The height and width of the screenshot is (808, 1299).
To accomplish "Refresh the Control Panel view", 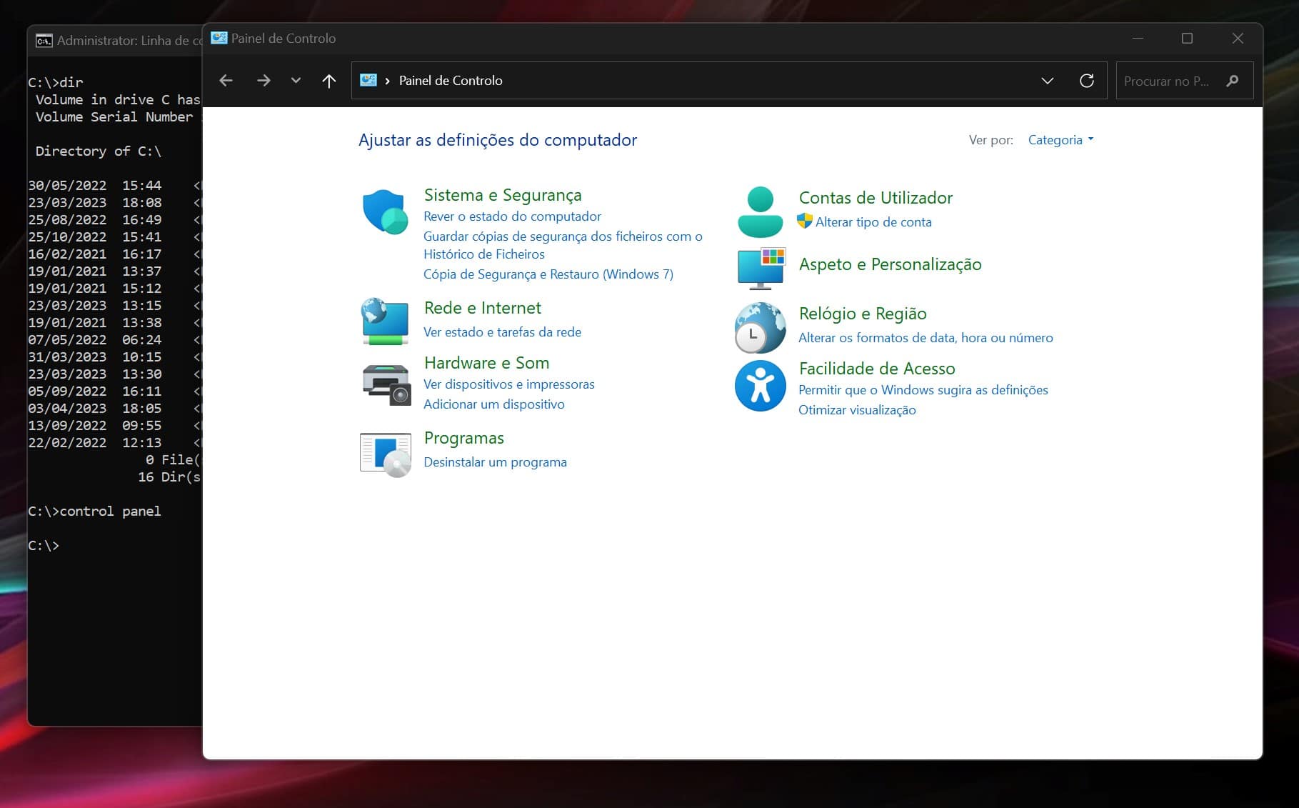I will point(1086,81).
